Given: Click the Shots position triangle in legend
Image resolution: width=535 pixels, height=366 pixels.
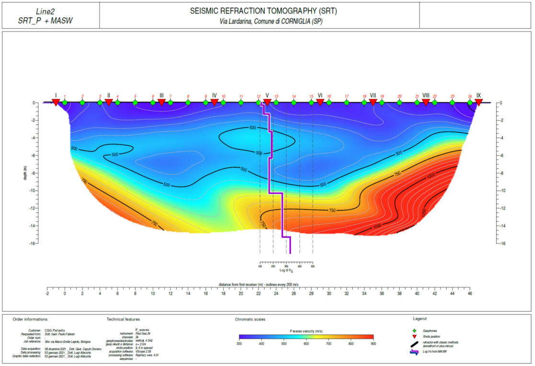Looking at the screenshot, I should click(x=415, y=337).
